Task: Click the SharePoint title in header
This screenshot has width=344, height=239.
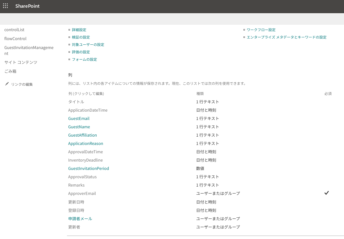Action: 27,6
